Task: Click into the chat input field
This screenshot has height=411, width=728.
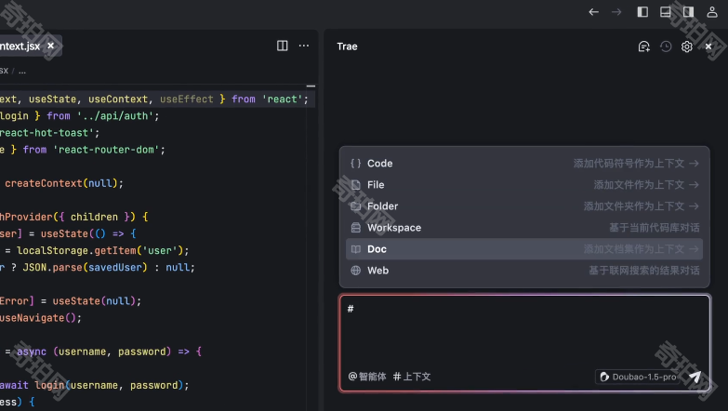Action: [524, 330]
